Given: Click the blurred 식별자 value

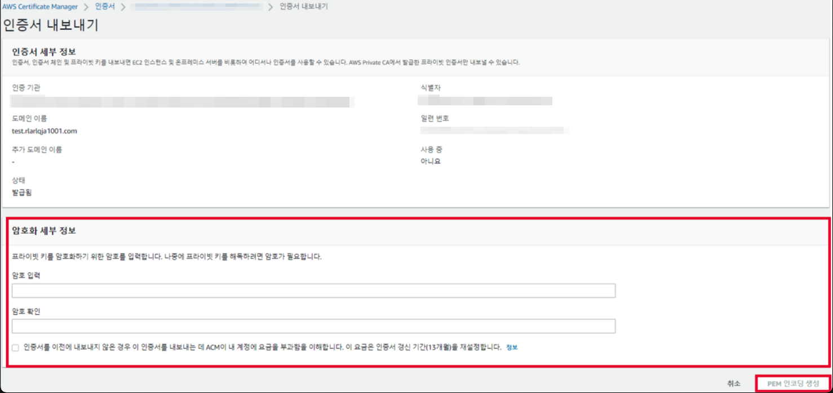Looking at the screenshot, I should pos(485,101).
